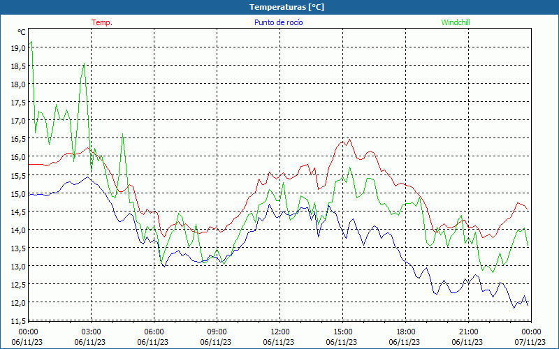Click the 14,0 y-axis value
559x349 pixels.
pos(19,230)
